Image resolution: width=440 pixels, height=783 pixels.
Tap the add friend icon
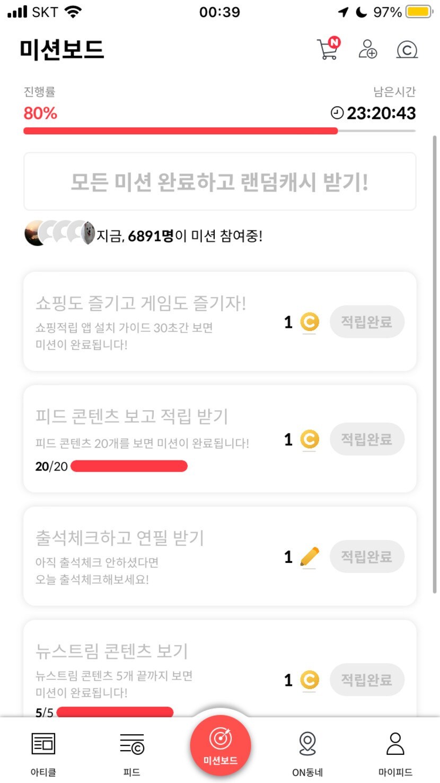[x=367, y=49]
